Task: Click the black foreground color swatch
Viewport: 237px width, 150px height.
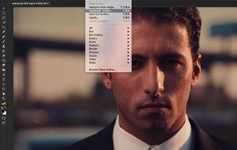Action: point(2,111)
